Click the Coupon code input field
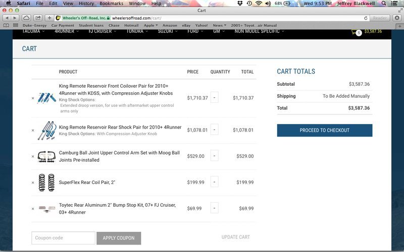The image size is (404, 252). [64, 238]
